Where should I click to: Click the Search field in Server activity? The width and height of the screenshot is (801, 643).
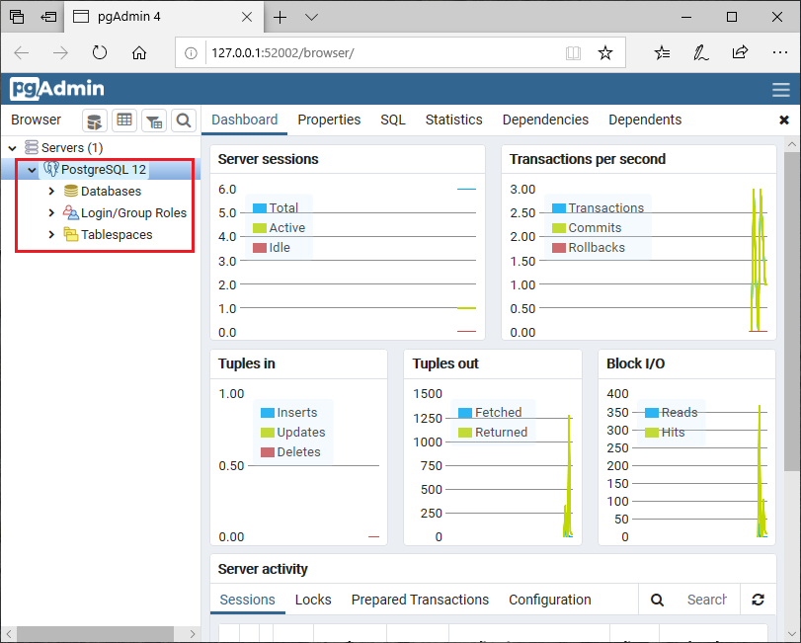click(x=704, y=600)
